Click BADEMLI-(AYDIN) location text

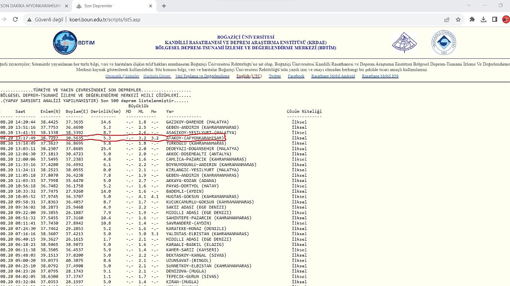185,191
